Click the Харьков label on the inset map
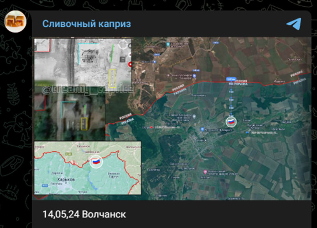The image size is (317, 228). click(57, 179)
